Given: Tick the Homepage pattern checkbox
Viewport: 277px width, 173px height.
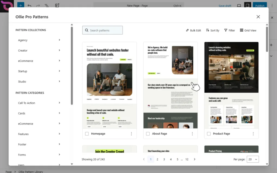Looking at the screenshot, I should 87,134.
